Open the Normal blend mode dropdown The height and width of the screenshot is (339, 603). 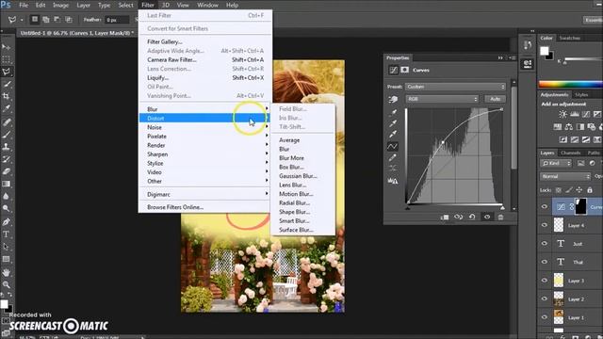point(565,176)
